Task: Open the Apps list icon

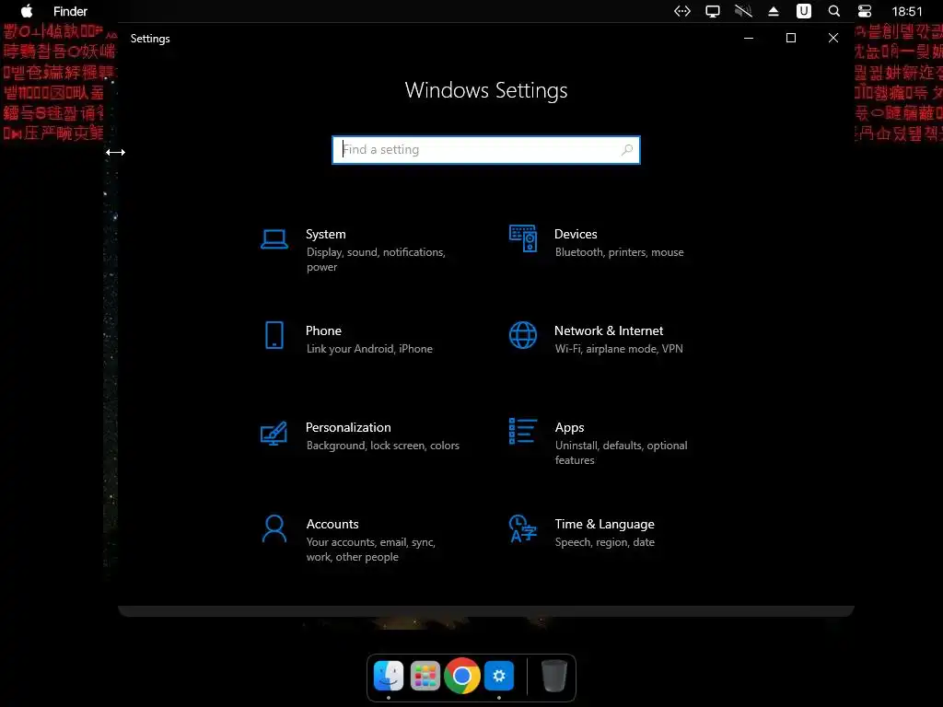Action: click(523, 431)
